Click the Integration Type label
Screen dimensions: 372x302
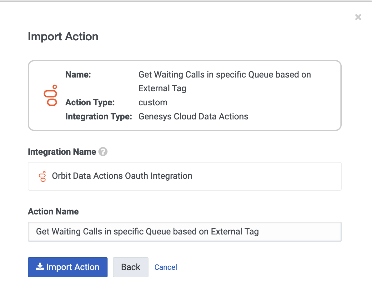[x=98, y=117]
